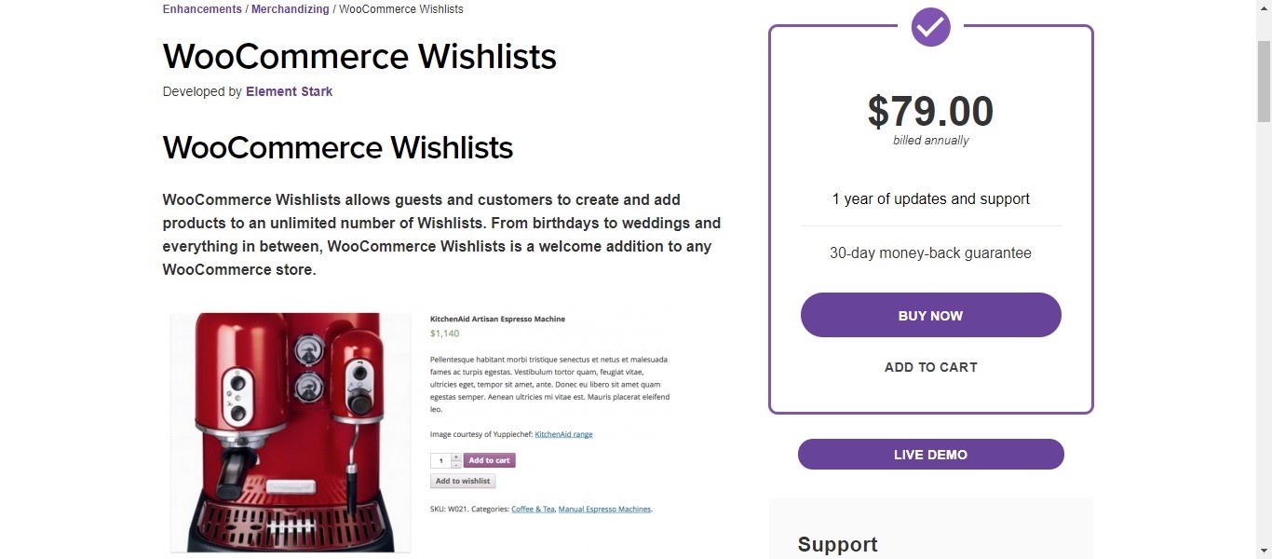Viewport: 1272px width, 559px height.
Task: Click the small purple Add to cart button
Action: pyautogui.click(x=489, y=460)
